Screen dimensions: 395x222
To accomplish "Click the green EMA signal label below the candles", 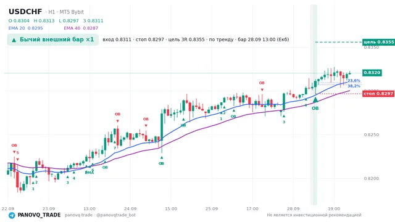I will (x=89, y=173).
